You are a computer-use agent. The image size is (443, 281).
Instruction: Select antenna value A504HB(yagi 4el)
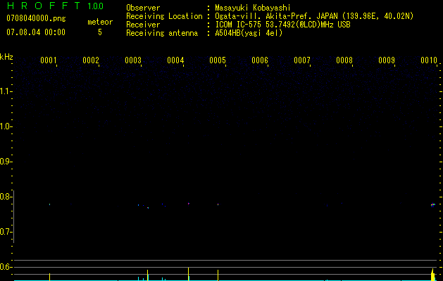[x=249, y=33]
